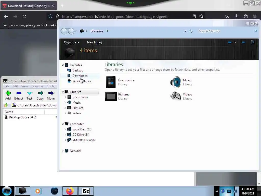Click the New library button
The width and height of the screenshot is (261, 196).
[x=95, y=42]
